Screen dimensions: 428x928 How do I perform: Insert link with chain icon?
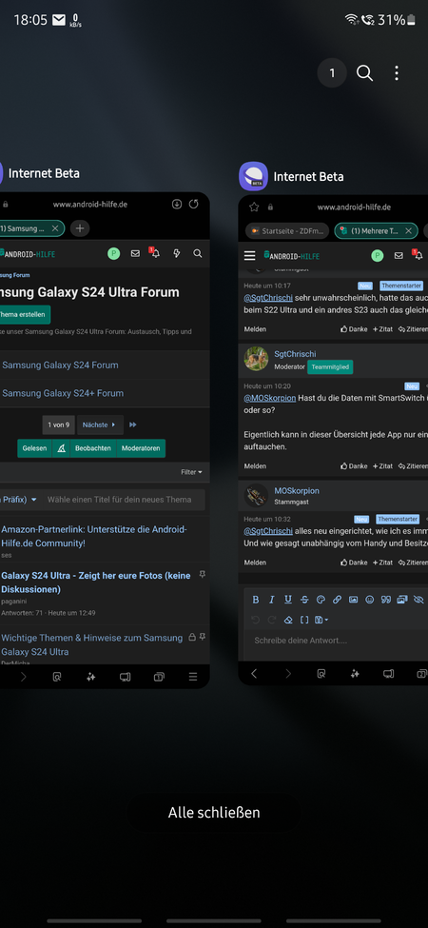(x=337, y=600)
